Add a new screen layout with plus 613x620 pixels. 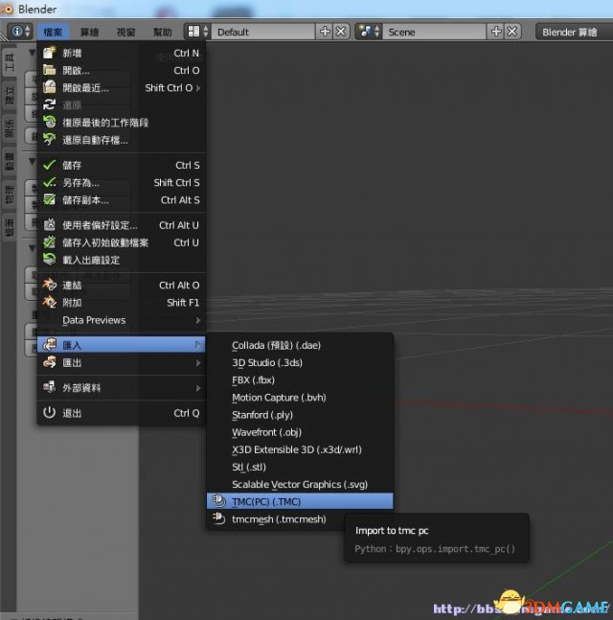point(325,32)
